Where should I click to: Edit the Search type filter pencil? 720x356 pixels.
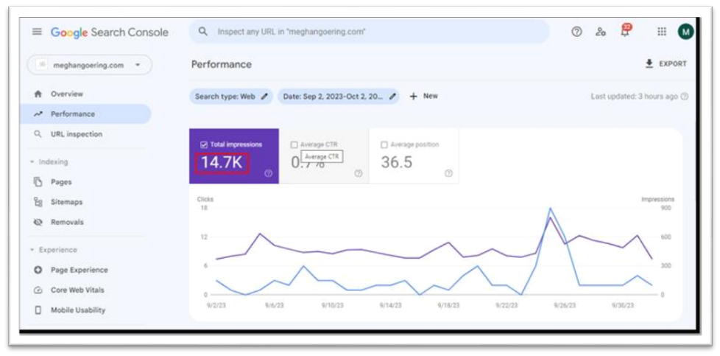pyautogui.click(x=264, y=97)
